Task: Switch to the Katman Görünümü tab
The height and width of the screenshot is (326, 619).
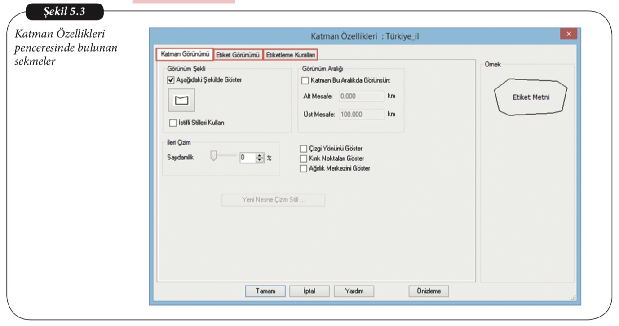Action: pos(185,54)
